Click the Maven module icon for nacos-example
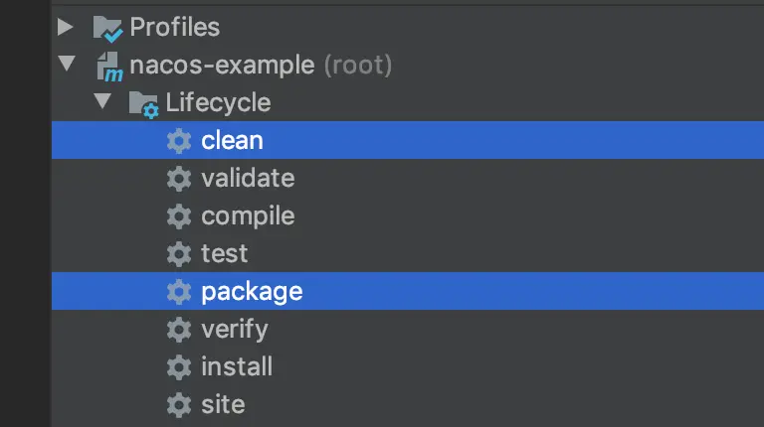 click(x=108, y=67)
